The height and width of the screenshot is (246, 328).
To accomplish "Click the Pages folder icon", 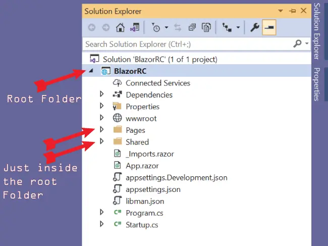I will (118, 130).
